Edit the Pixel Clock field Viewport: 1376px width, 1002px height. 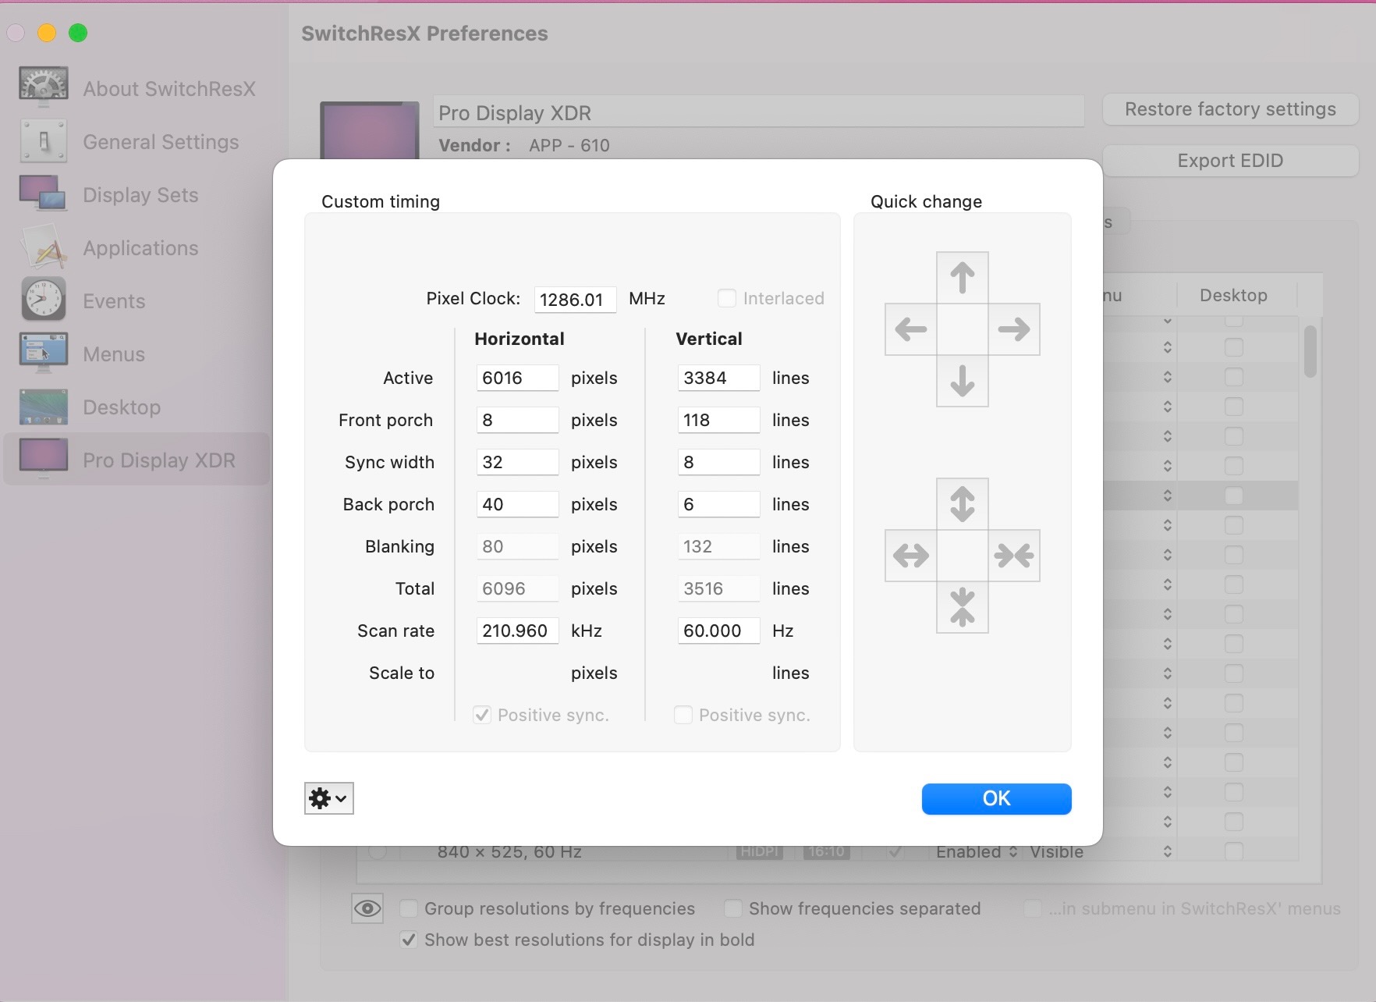[575, 299]
